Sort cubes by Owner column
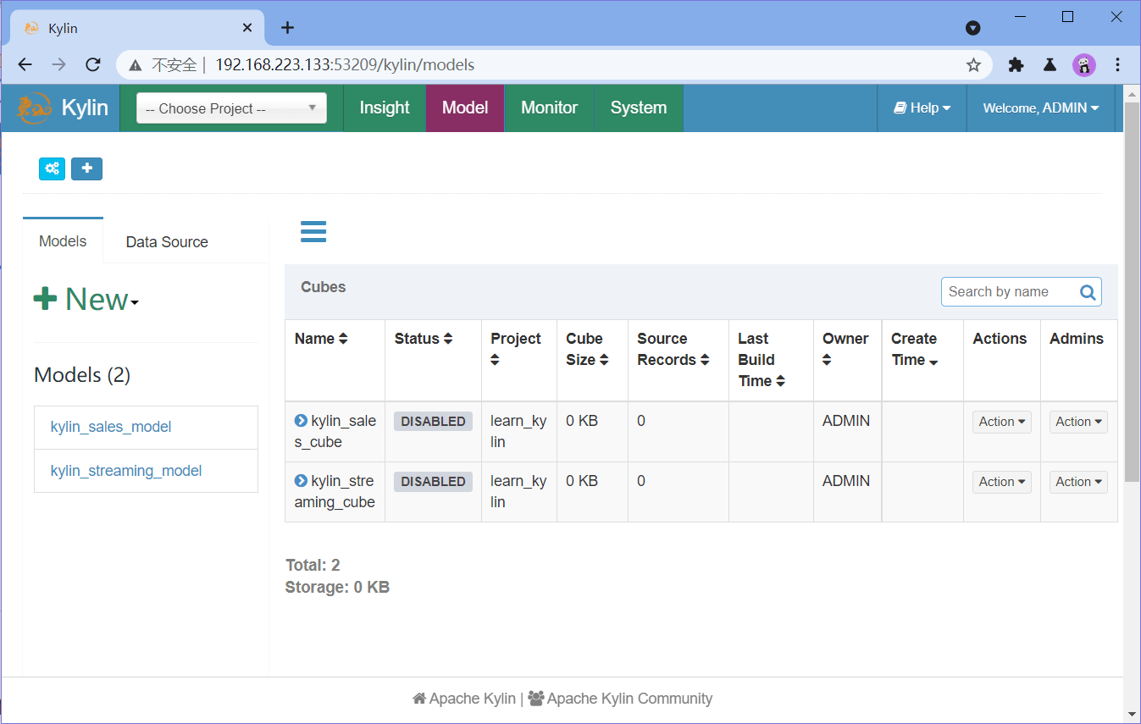The height and width of the screenshot is (724, 1141). (845, 349)
